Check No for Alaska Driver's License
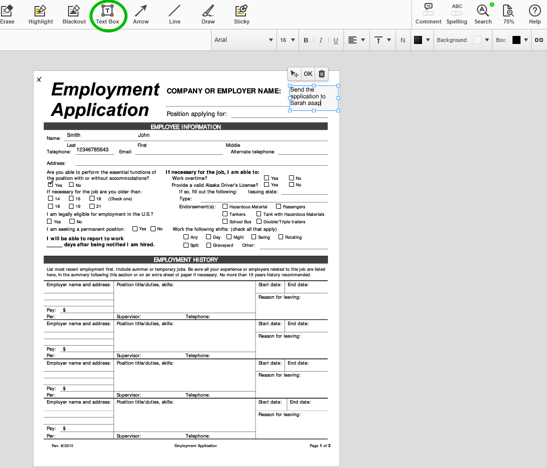The image size is (547, 468). coord(291,184)
